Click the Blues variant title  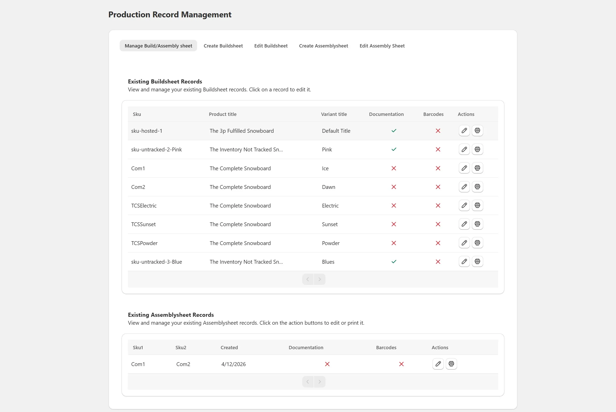(x=328, y=262)
